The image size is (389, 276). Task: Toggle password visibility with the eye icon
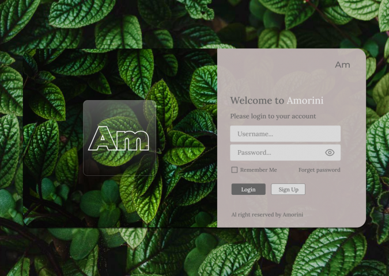pyautogui.click(x=330, y=152)
